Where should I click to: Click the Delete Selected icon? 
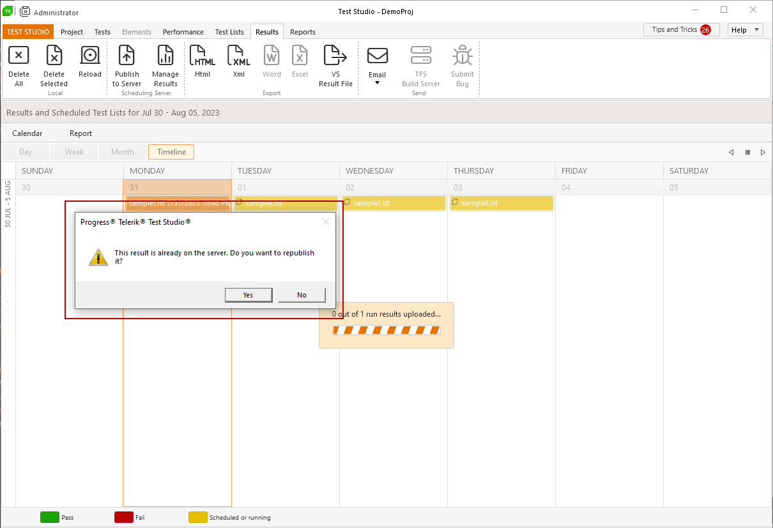point(54,56)
